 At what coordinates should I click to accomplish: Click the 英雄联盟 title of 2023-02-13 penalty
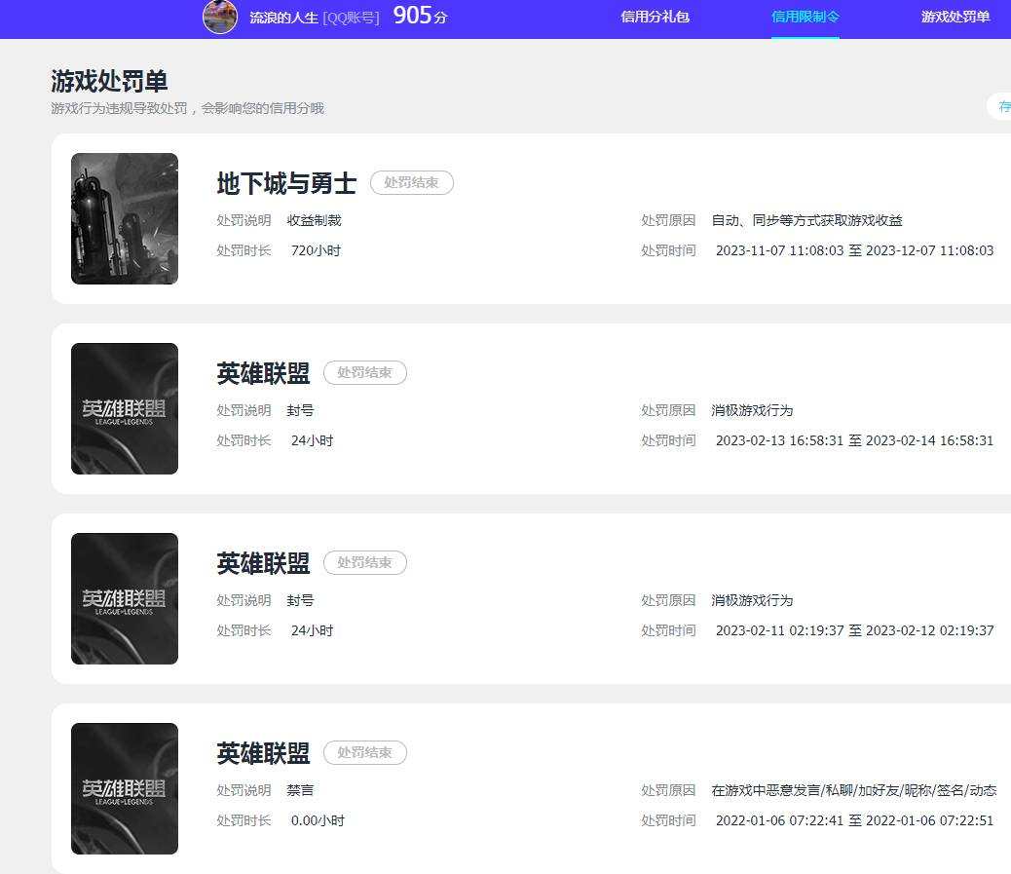263,373
